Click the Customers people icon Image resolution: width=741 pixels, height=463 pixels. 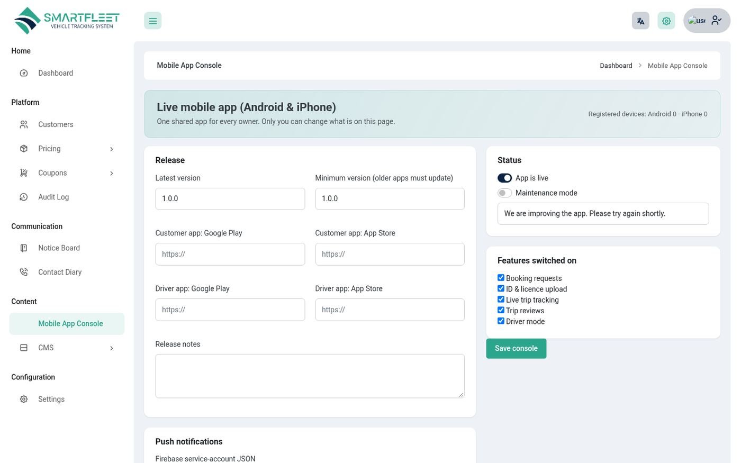click(24, 124)
